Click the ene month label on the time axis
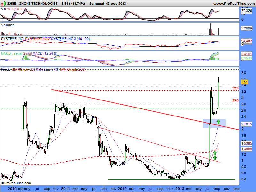Viewport: 256px width, 192px height. pos(236,189)
